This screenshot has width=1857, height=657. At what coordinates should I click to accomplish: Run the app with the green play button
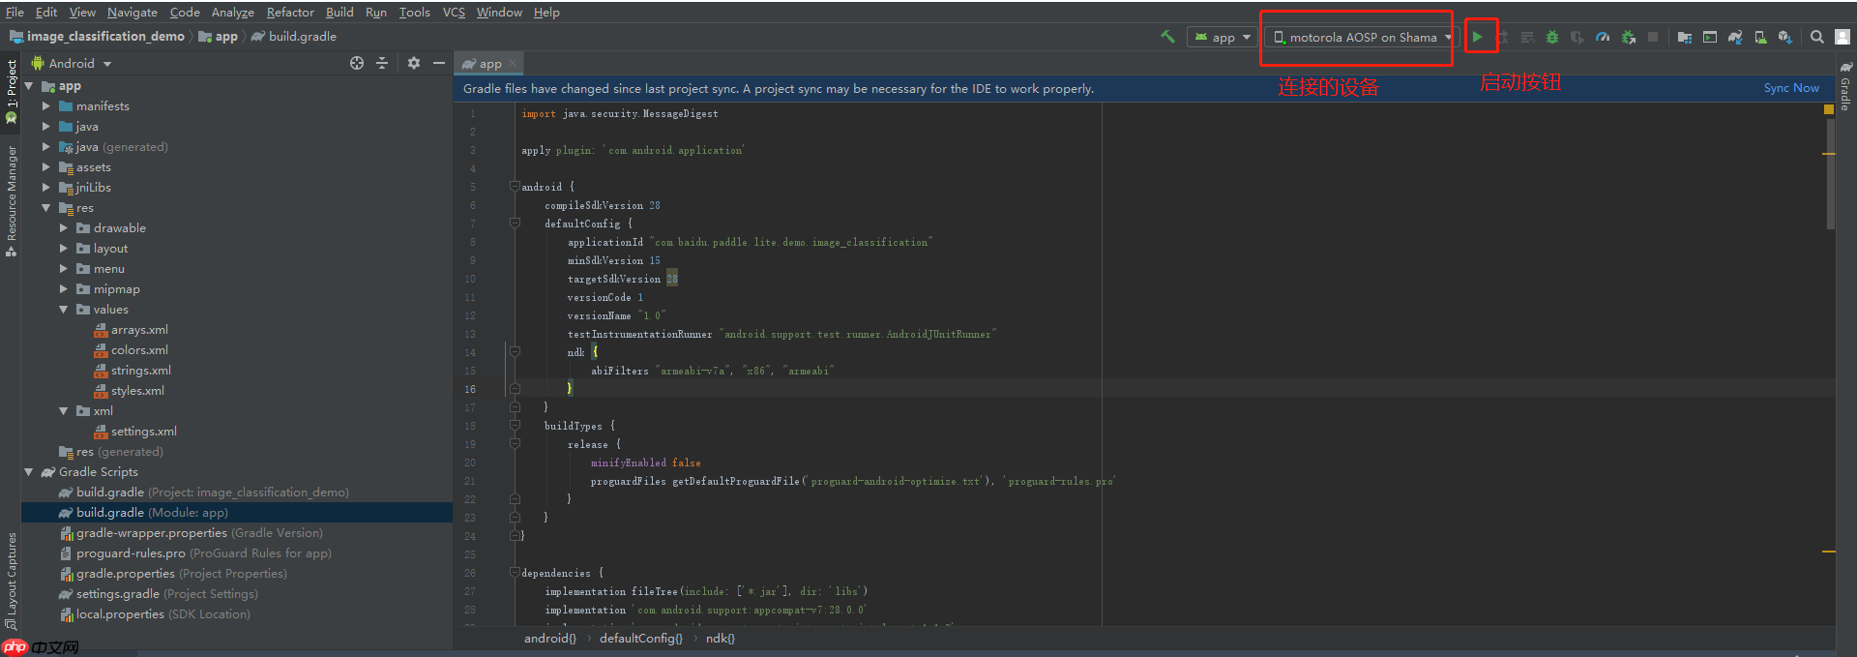pyautogui.click(x=1477, y=37)
